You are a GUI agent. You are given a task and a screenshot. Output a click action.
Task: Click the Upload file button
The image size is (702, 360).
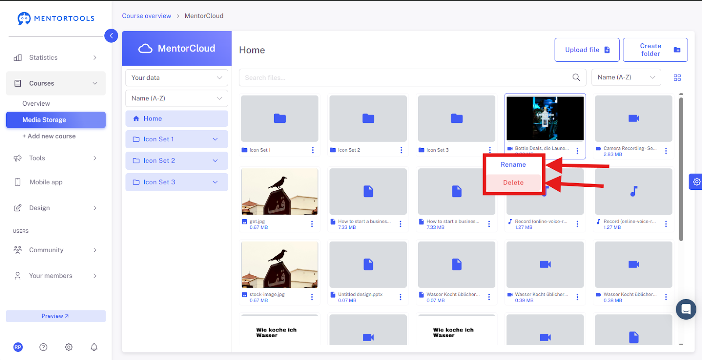[x=587, y=50]
